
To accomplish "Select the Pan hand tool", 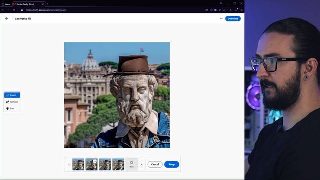I will click(12, 109).
